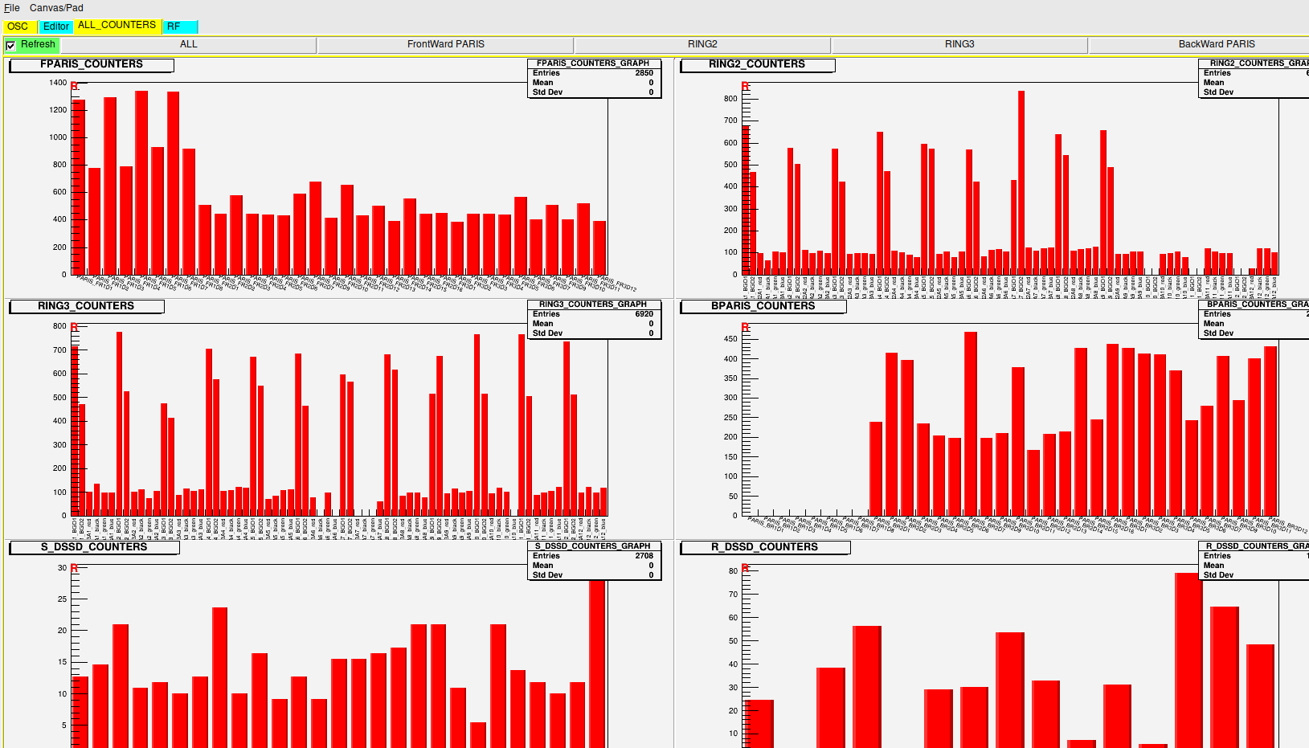
Task: Select the RING3_COUNTERS_GRAPH statistics box
Action: click(x=594, y=319)
